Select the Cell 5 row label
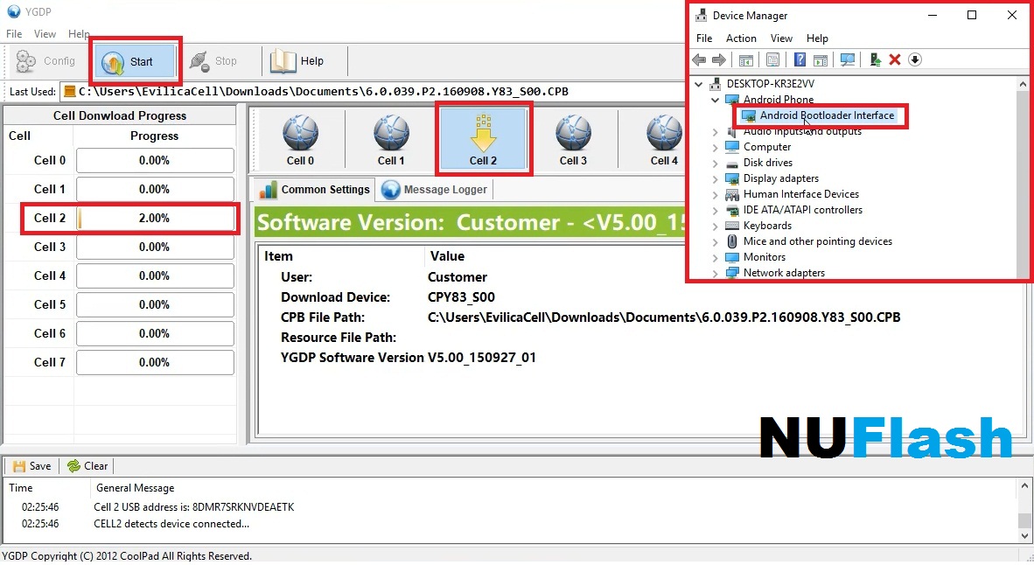This screenshot has width=1034, height=565. 50,304
